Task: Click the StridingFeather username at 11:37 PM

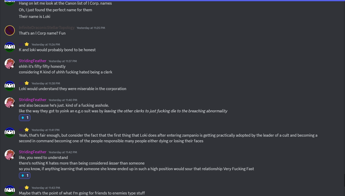Action: click(x=33, y=61)
